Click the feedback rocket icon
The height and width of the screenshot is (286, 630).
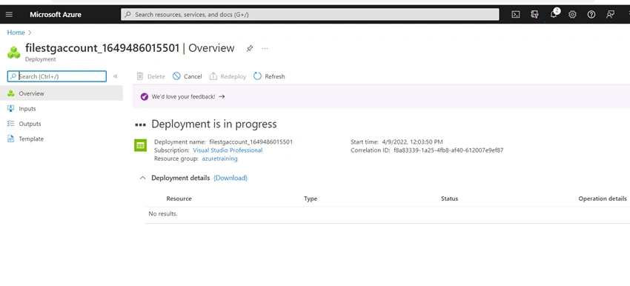pyautogui.click(x=145, y=97)
